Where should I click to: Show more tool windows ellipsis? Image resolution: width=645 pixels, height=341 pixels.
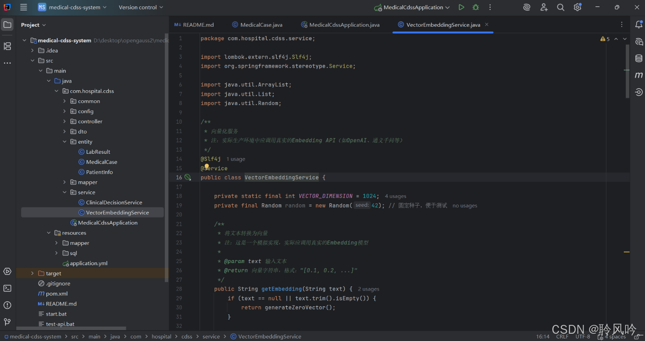[7, 63]
